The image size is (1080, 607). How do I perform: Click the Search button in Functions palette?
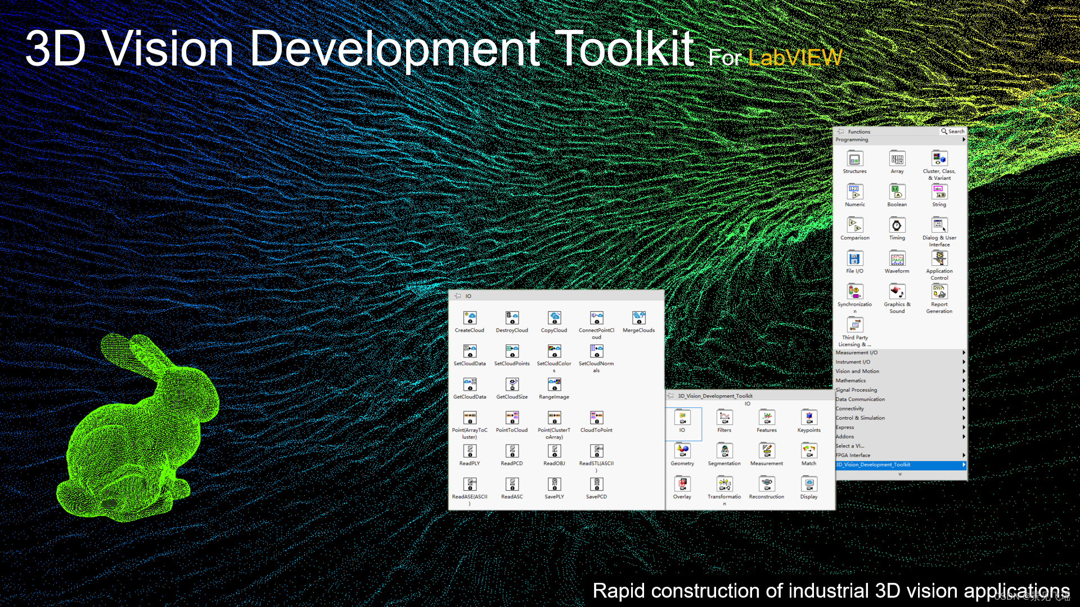[x=953, y=132]
